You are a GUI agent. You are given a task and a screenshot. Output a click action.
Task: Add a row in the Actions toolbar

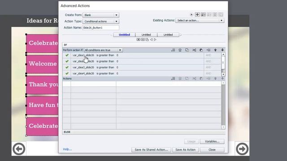point(173,79)
